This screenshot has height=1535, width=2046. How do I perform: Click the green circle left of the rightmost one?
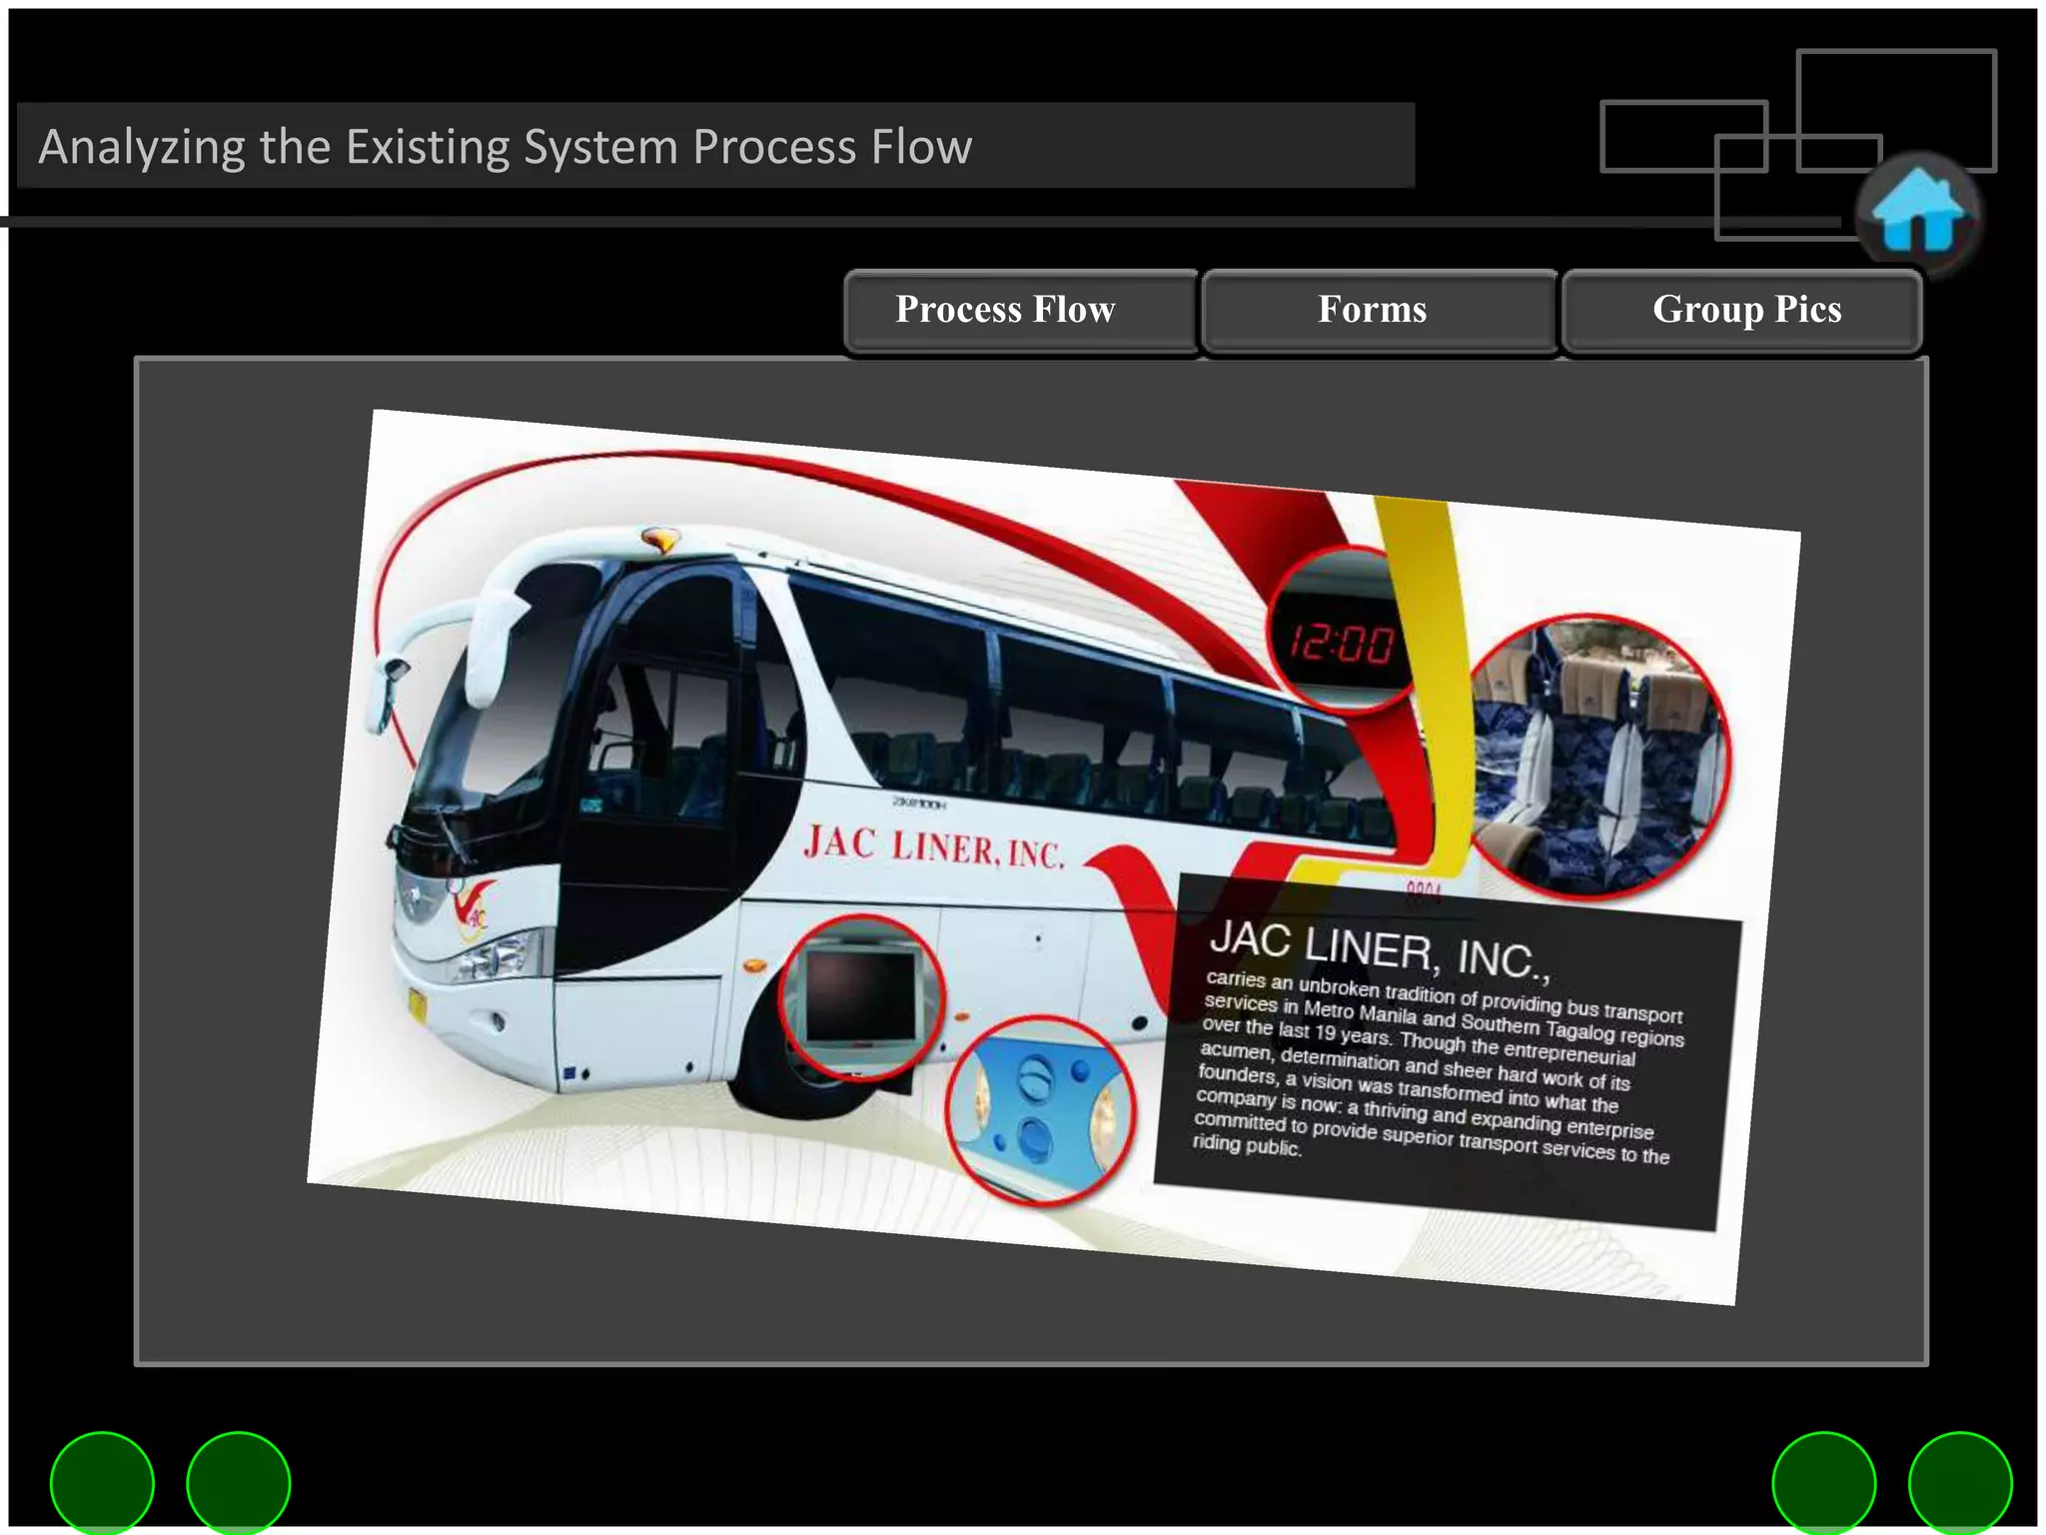tap(1823, 1484)
